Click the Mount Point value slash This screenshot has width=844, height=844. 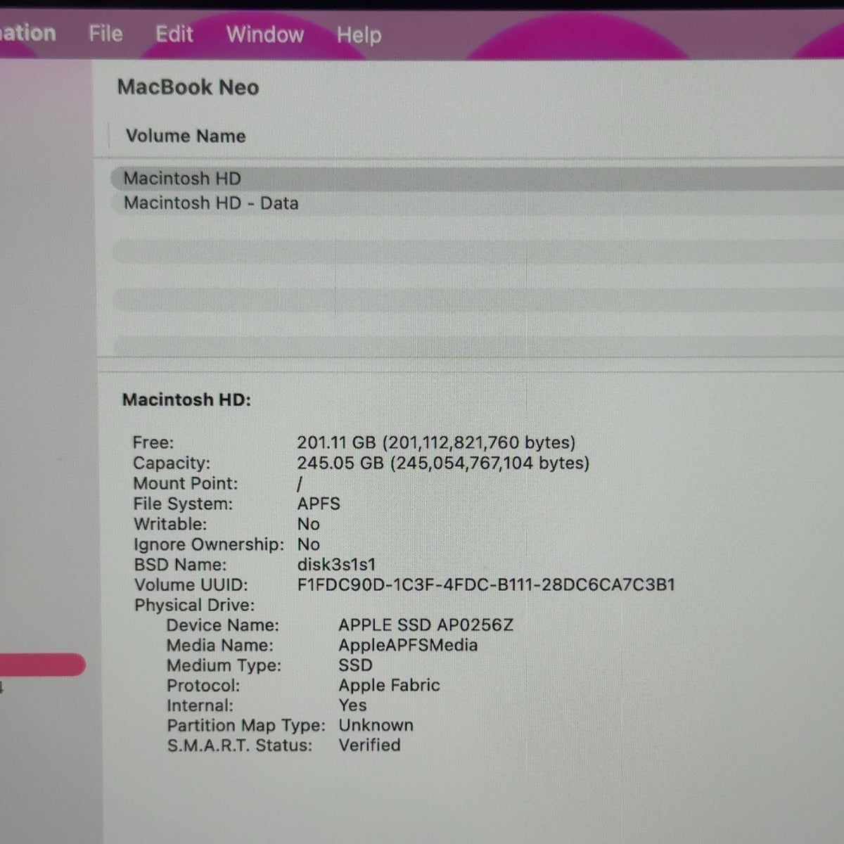(300, 484)
